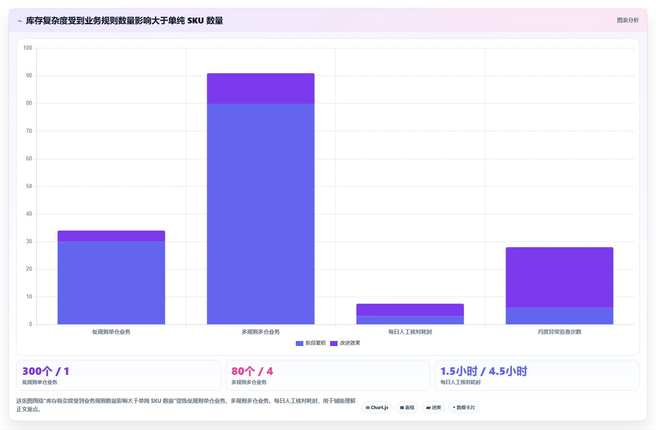Toggle the 阶段累积 legend color swatch

tap(299, 343)
